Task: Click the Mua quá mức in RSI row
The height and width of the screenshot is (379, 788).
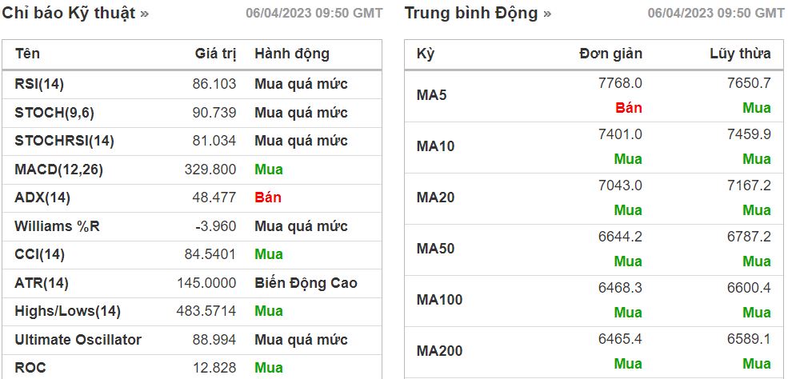Action: tap(301, 84)
